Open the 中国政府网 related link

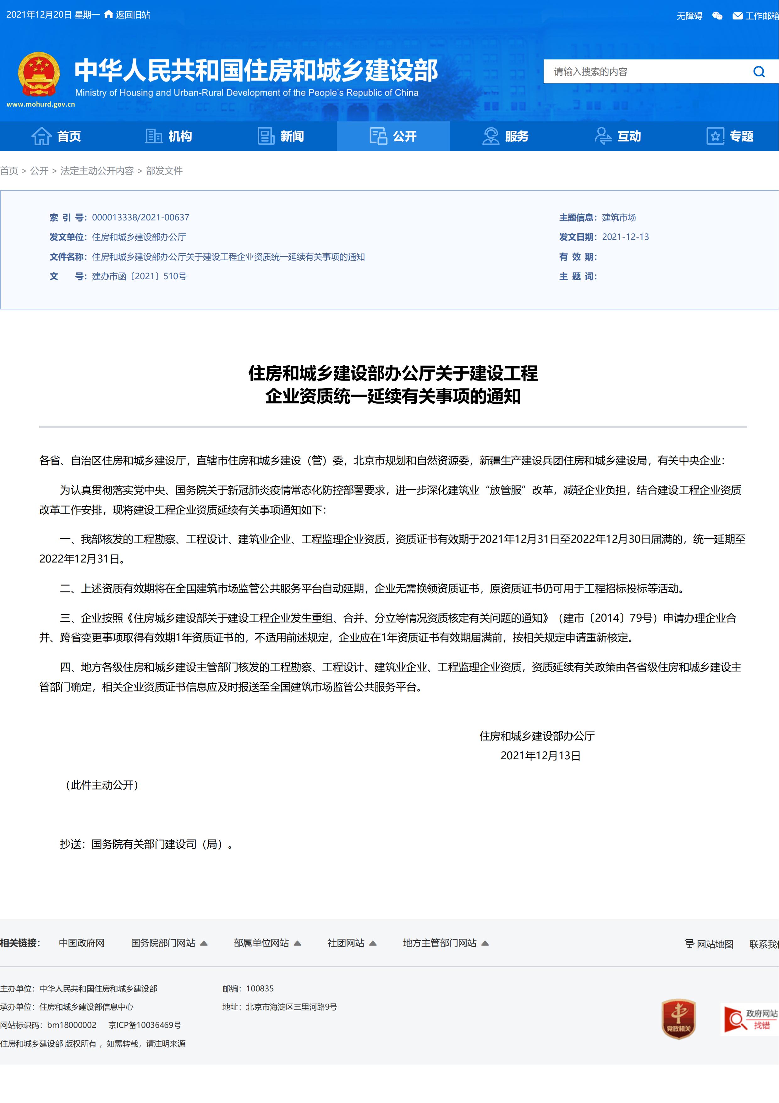click(x=82, y=943)
